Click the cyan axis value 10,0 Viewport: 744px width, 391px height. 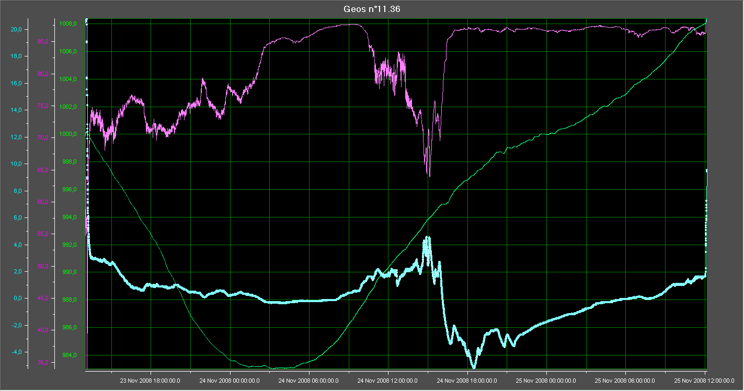[16, 164]
